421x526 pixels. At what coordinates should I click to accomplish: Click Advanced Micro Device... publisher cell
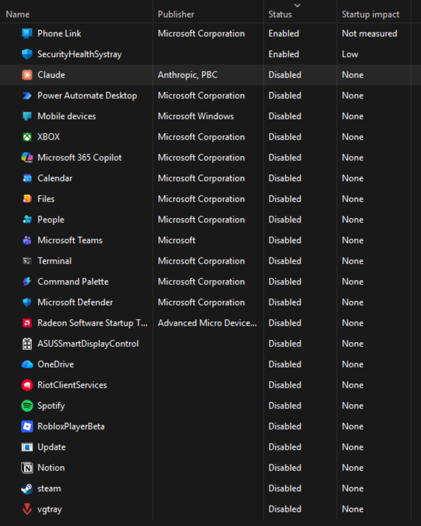point(207,323)
